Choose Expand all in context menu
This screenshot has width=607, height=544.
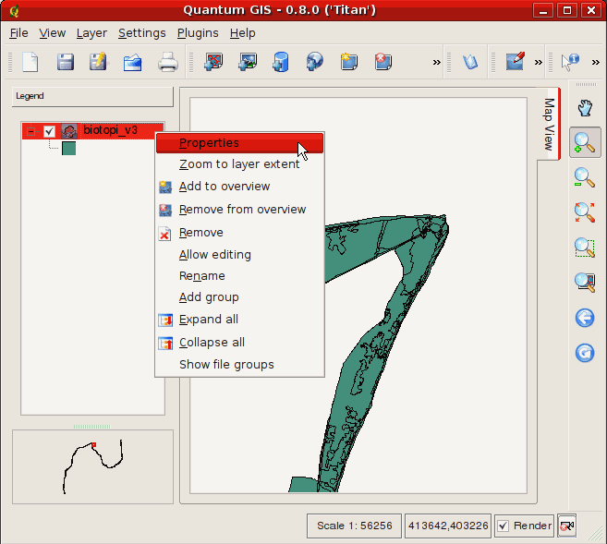tap(239, 320)
